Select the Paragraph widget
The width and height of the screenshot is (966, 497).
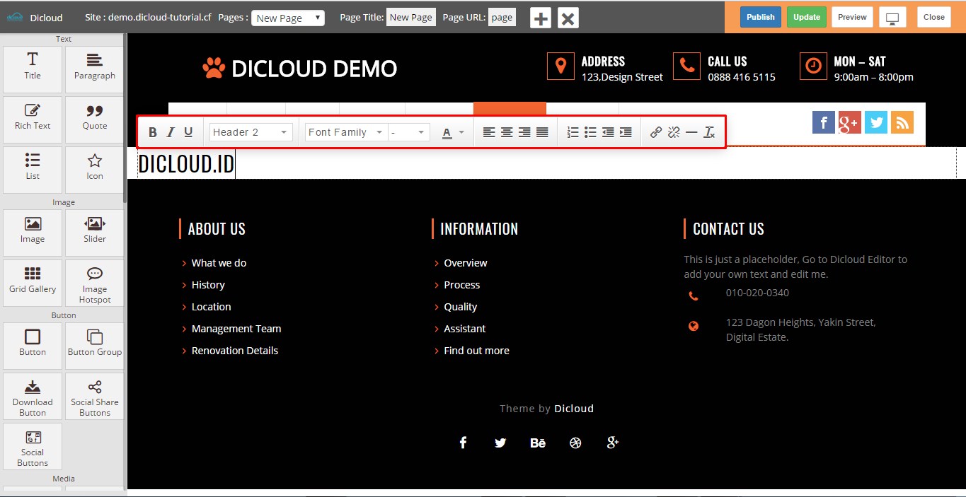pos(95,69)
